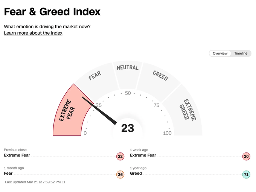Click the orange 36 one month ago badge
The width and height of the screenshot is (256, 192).
120,175
